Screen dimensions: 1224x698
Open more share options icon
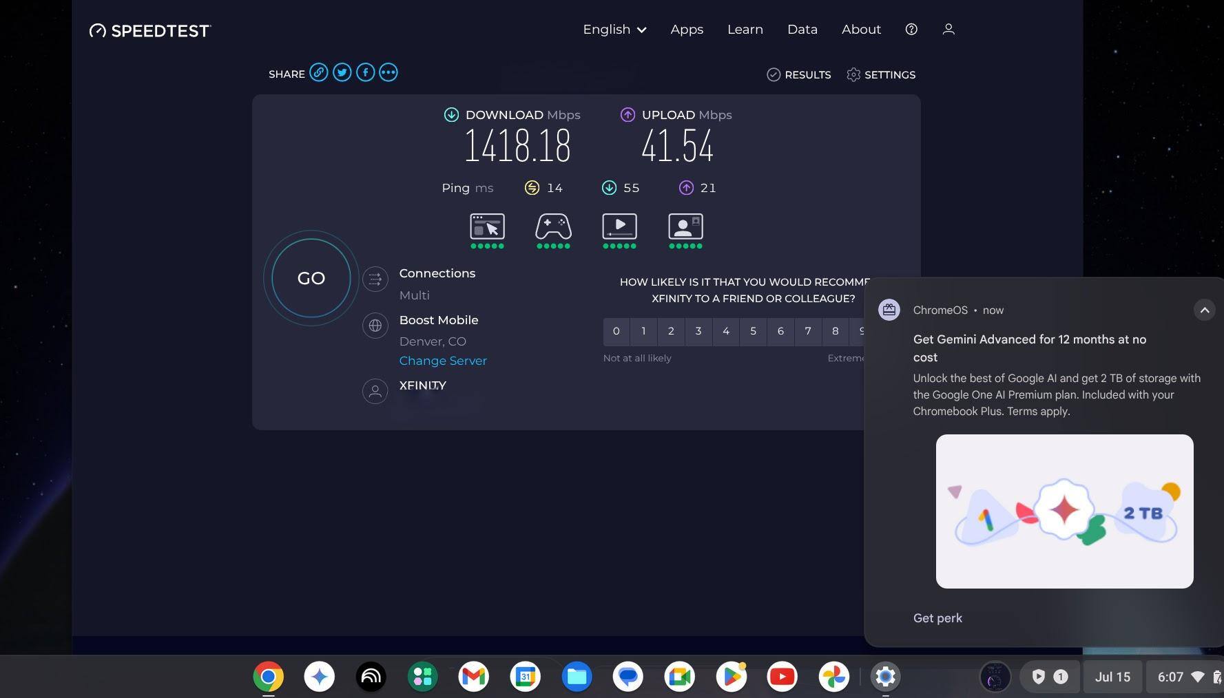[x=388, y=72]
